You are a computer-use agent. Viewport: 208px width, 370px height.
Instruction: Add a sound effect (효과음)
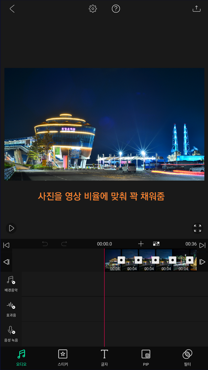pyautogui.click(x=11, y=309)
